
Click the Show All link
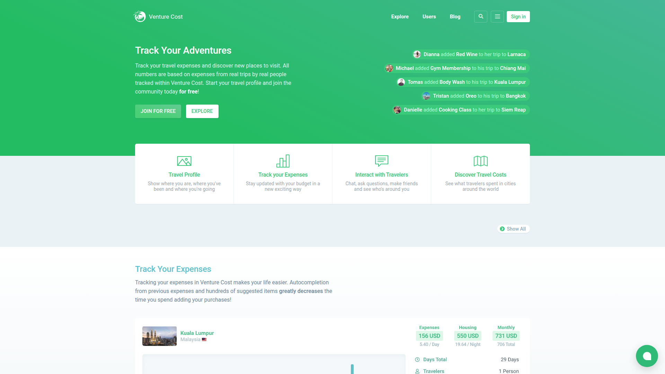[514, 229]
